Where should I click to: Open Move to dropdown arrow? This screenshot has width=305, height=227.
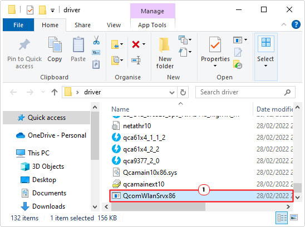[x=121, y=44]
